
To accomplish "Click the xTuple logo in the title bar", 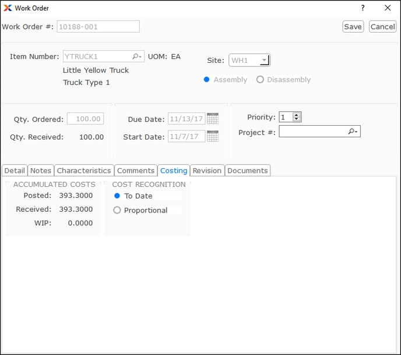I will coord(7,8).
